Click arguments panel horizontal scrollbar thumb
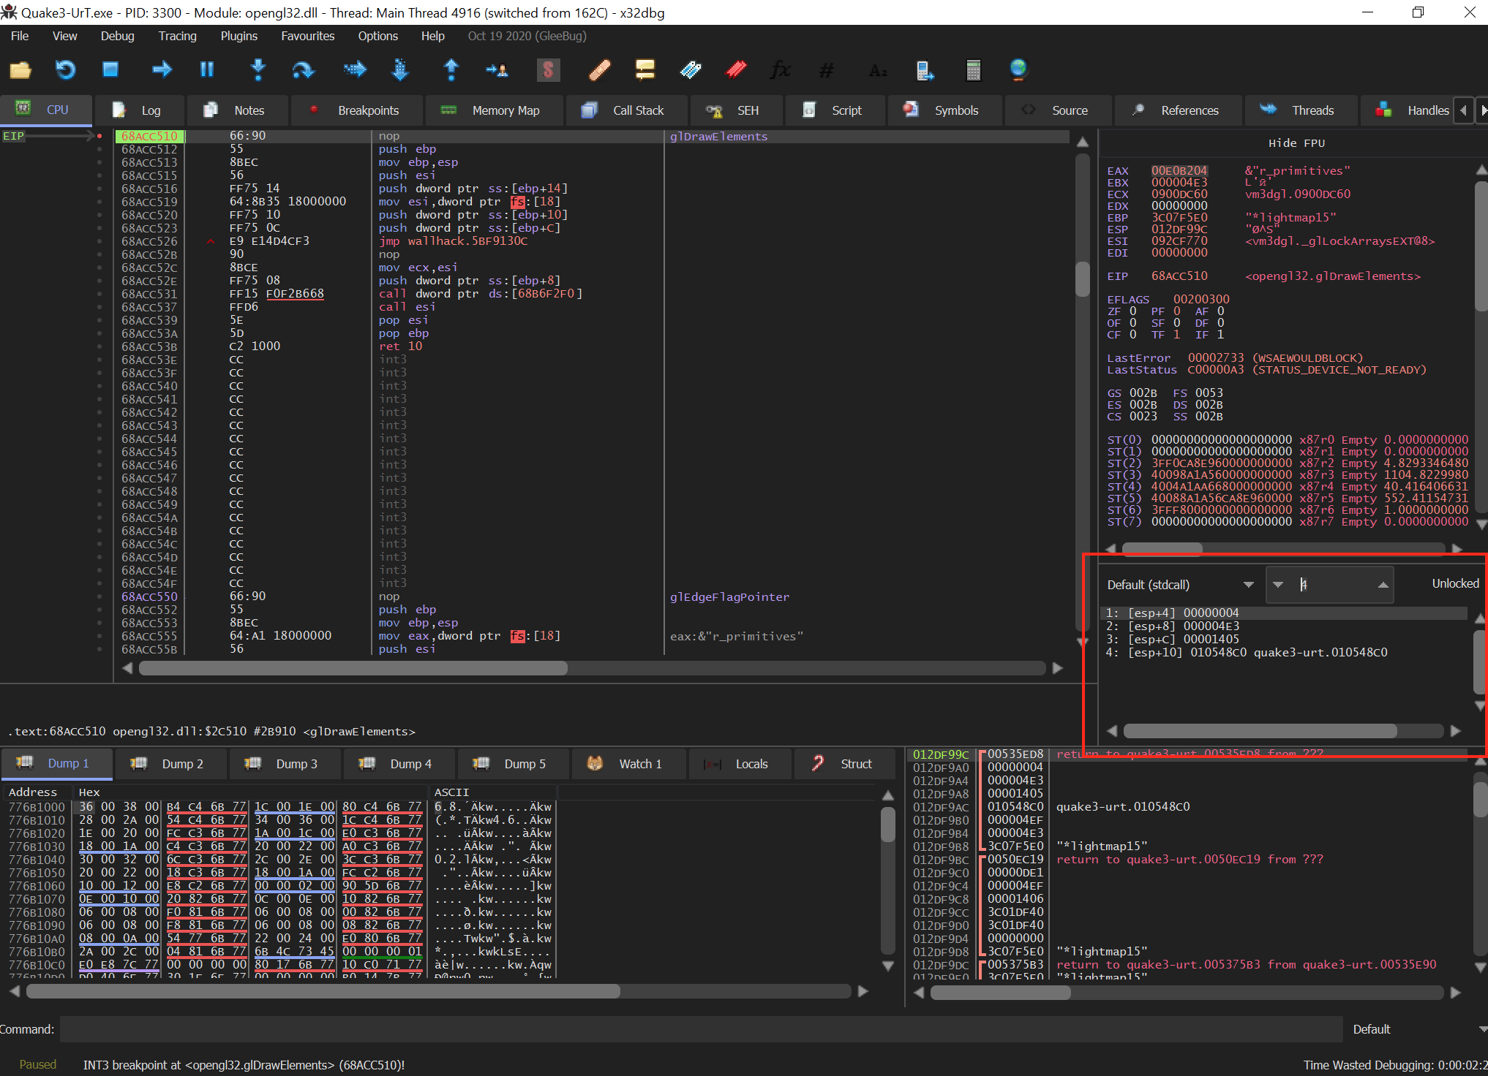Screen dimensions: 1488x1076 [x=1260, y=731]
